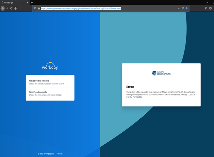This screenshot has width=214, height=157.
Task: Open the Privacy link in footer
Action: [x=60, y=154]
